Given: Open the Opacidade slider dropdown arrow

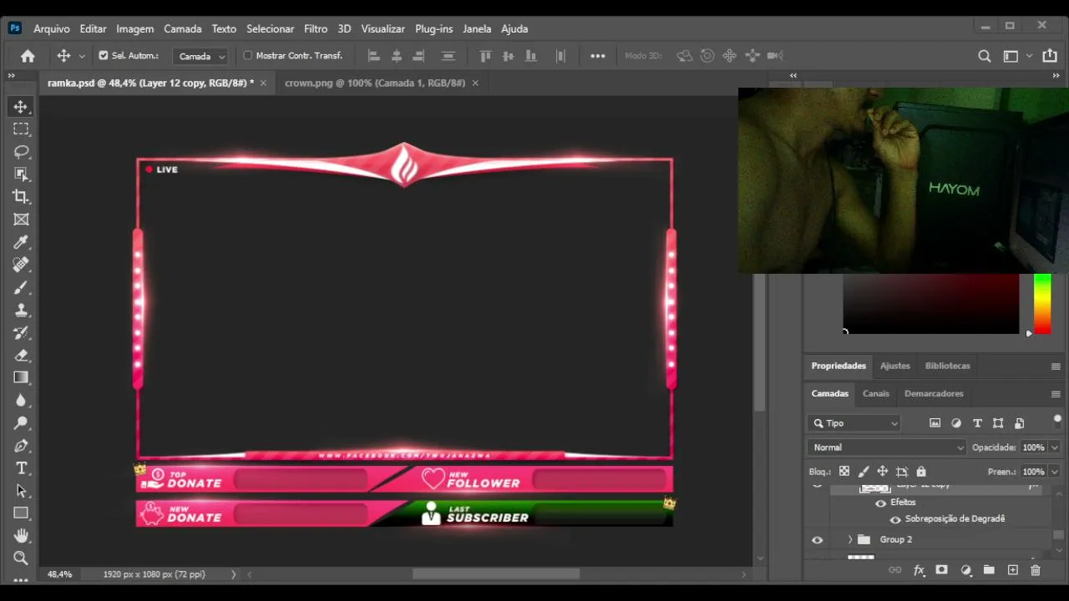Looking at the screenshot, I should tap(1055, 447).
